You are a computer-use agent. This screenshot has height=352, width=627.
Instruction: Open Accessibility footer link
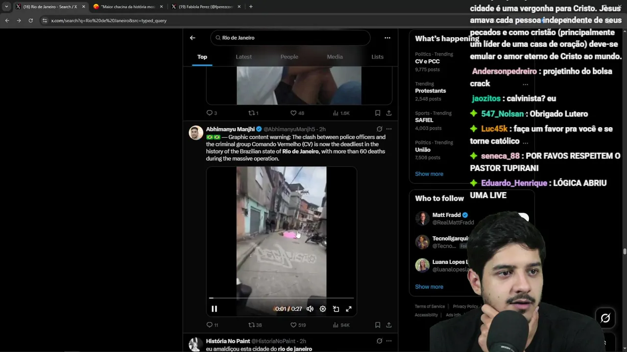(x=426, y=315)
